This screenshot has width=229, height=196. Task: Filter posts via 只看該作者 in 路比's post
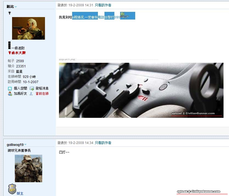coord(103,5)
